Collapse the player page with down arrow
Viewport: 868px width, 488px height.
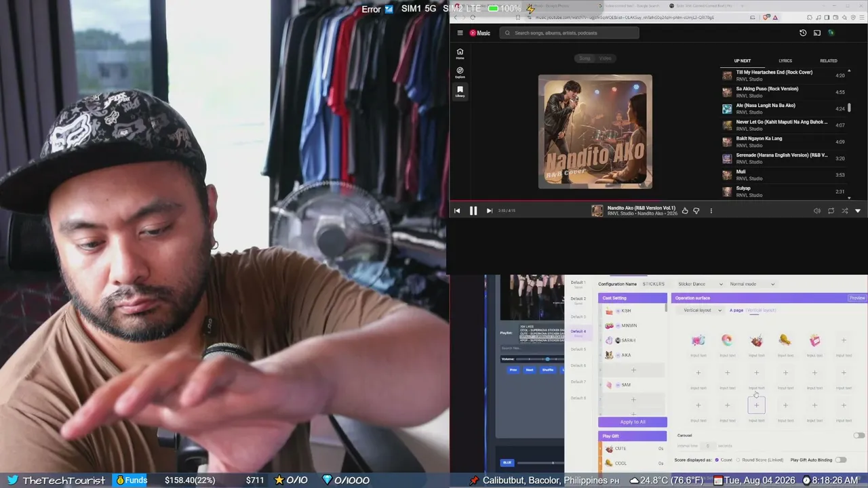click(858, 211)
